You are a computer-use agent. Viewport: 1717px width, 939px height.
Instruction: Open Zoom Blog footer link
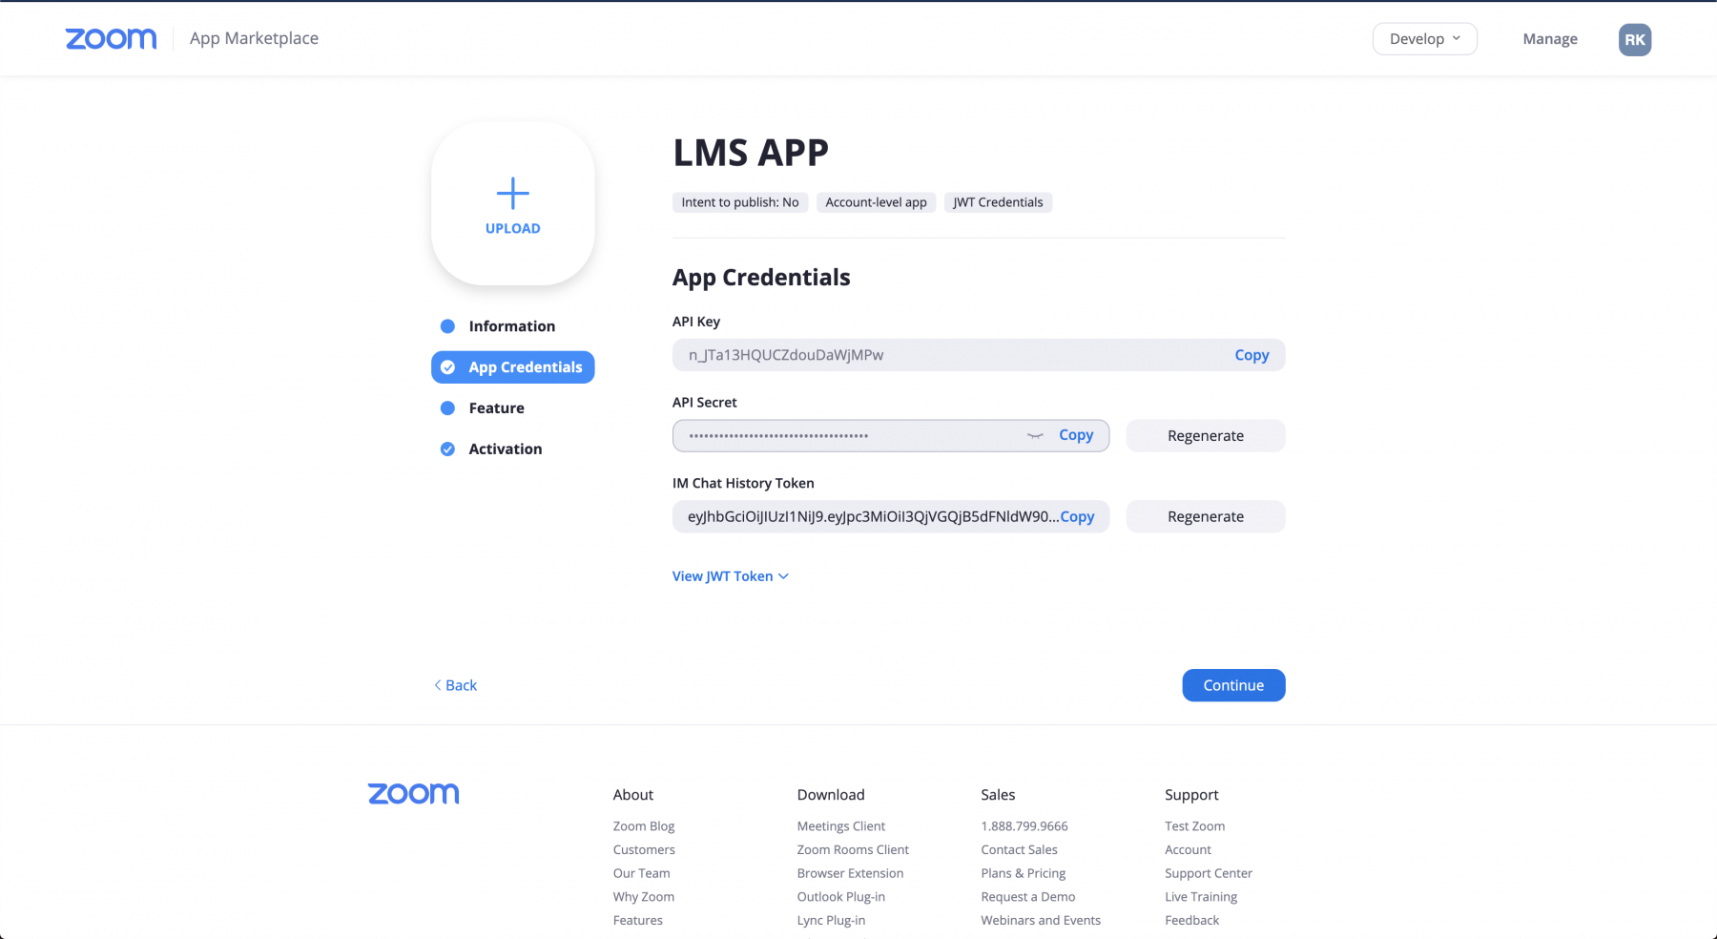(644, 826)
